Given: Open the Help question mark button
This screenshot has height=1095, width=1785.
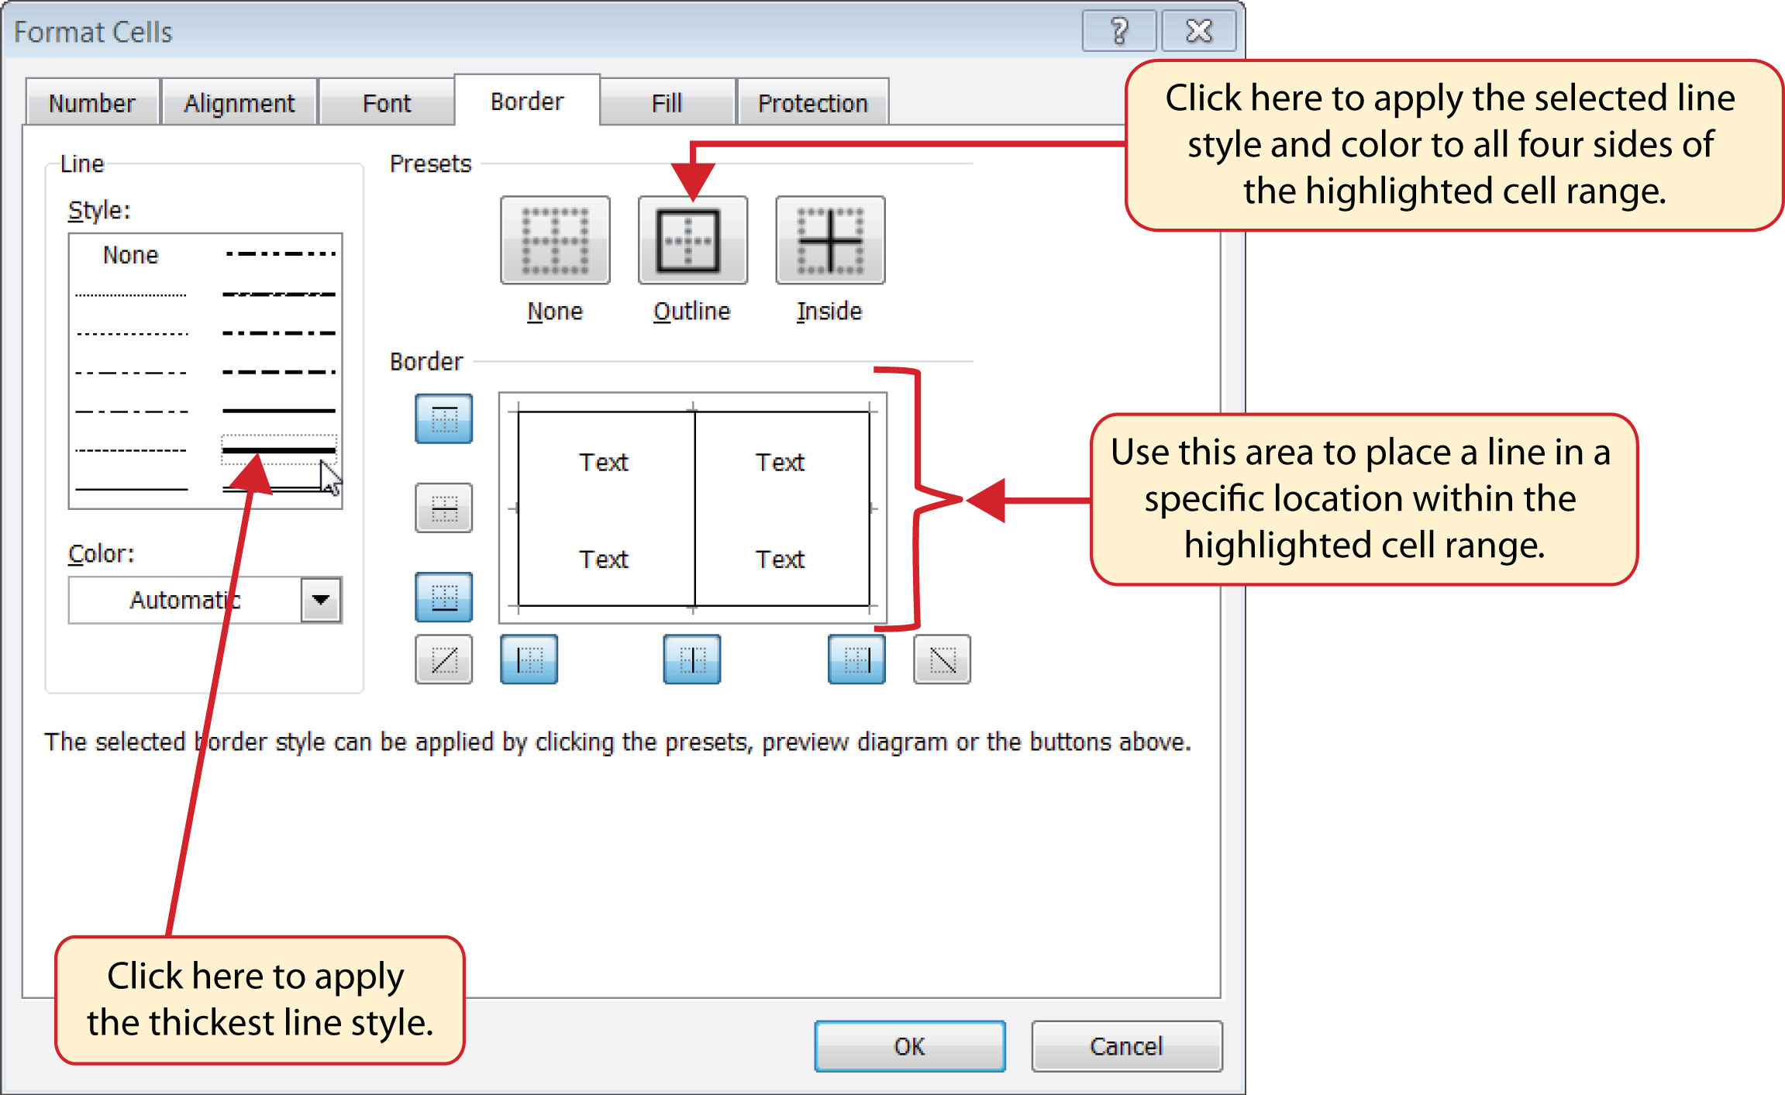Looking at the screenshot, I should coord(1119,31).
